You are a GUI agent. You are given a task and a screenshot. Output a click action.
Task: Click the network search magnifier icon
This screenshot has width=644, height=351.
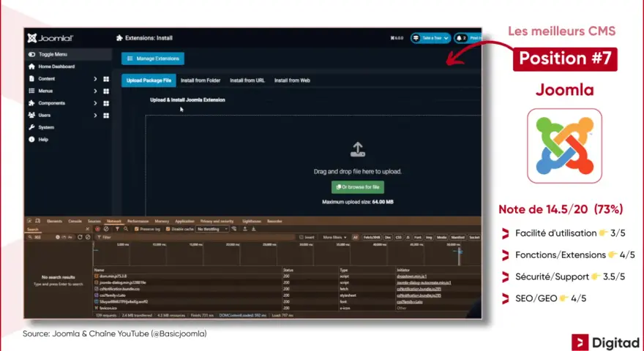pos(126,229)
